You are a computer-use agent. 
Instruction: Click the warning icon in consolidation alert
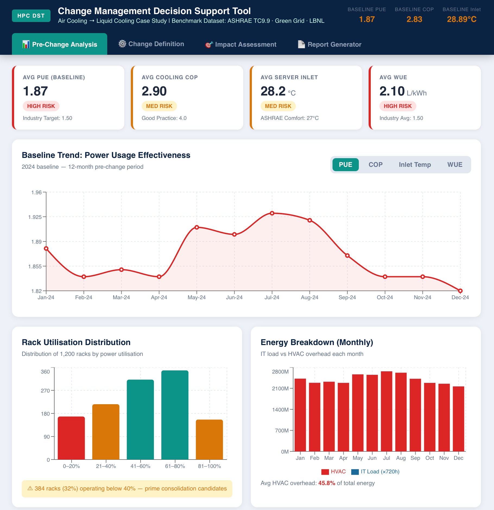[30, 488]
